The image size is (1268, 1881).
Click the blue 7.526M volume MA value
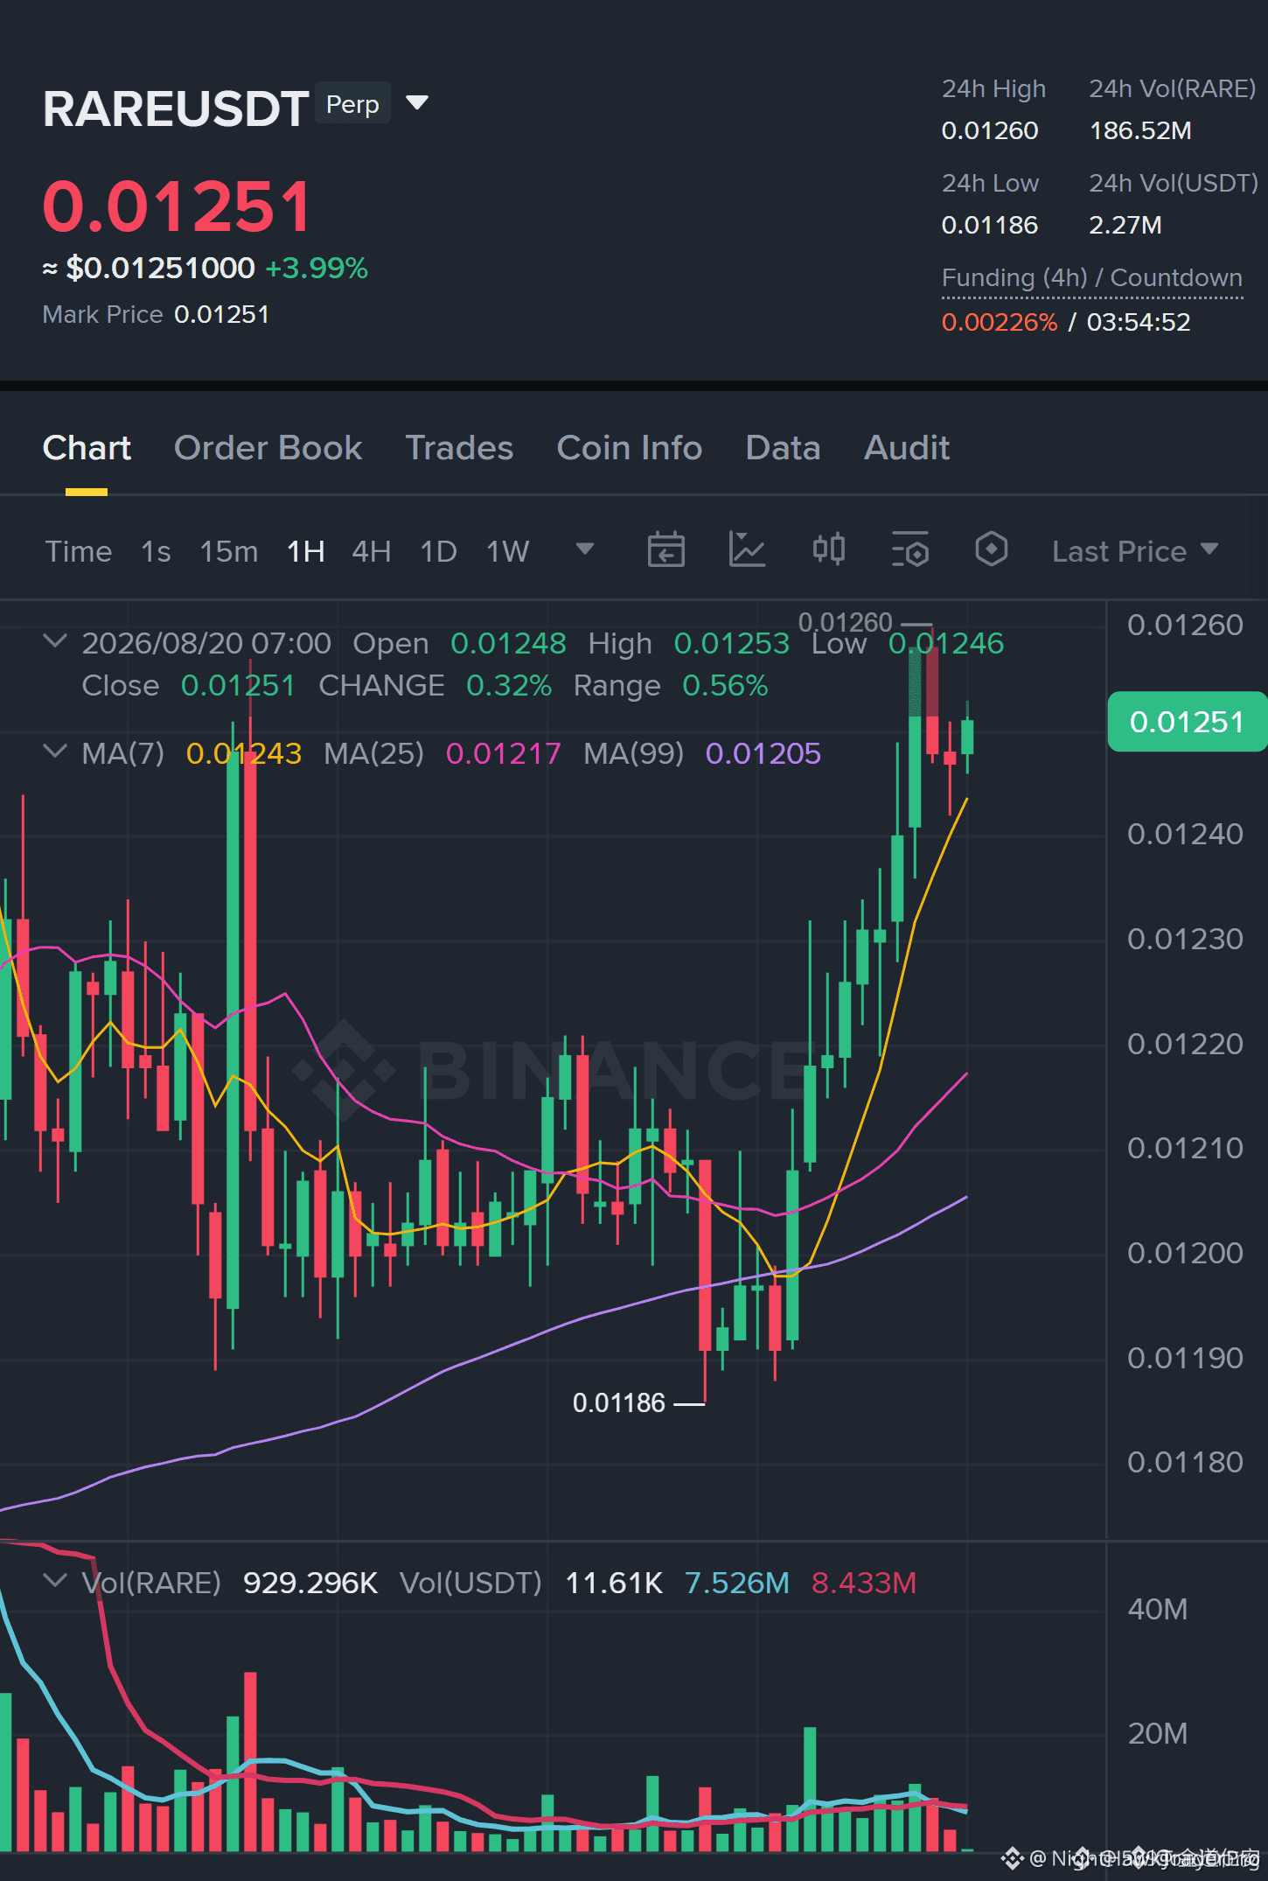pyautogui.click(x=737, y=1583)
